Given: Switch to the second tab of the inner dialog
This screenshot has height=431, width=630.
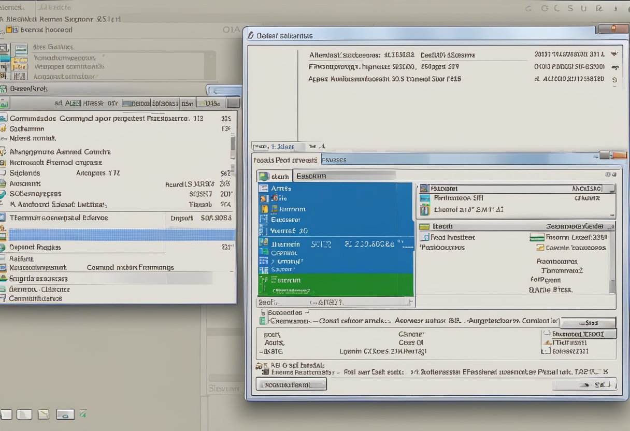Looking at the screenshot, I should click(333, 160).
